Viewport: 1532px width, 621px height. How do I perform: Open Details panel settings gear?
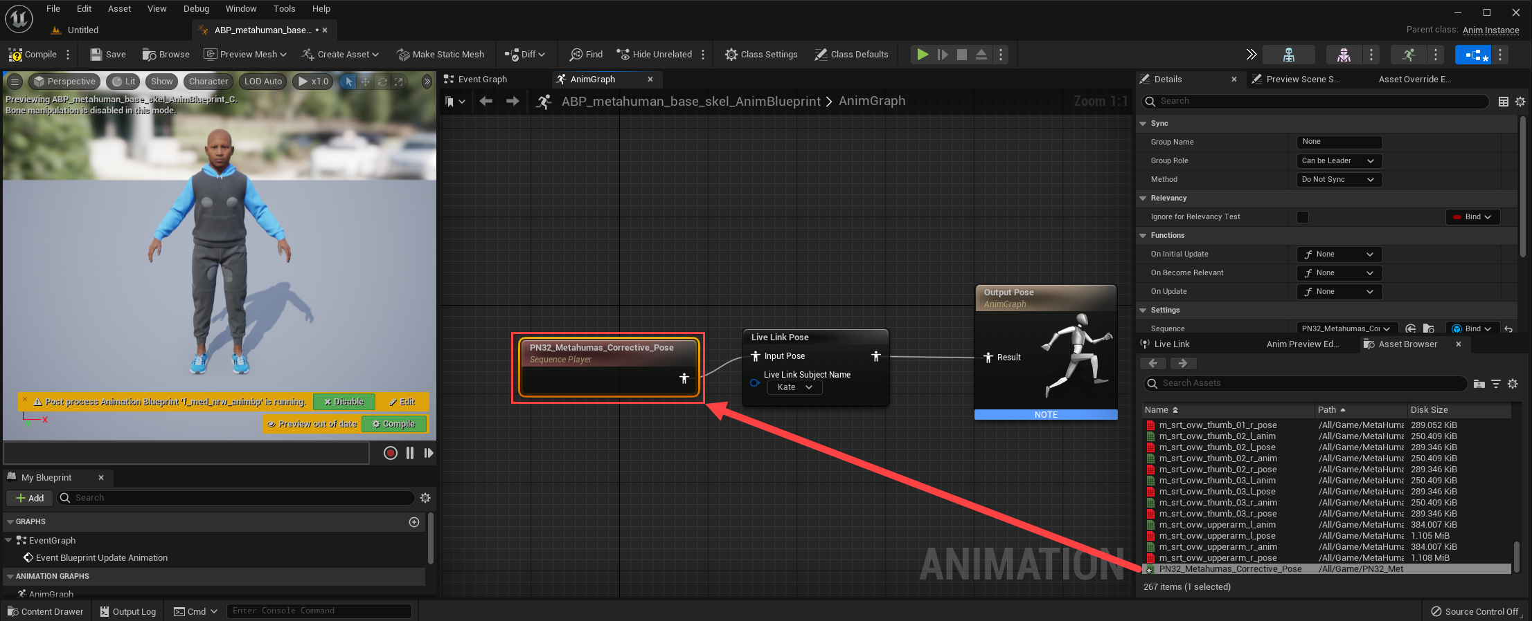[x=1520, y=102]
